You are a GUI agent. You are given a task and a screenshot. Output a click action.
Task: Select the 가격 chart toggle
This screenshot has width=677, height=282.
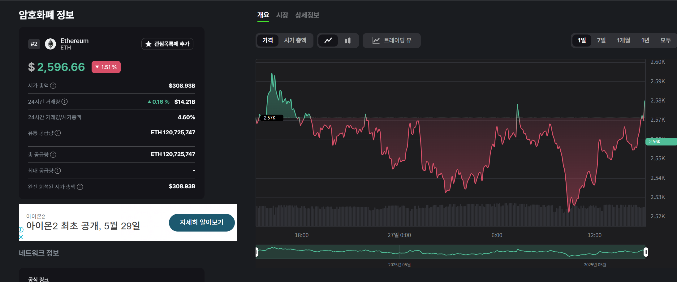268,40
